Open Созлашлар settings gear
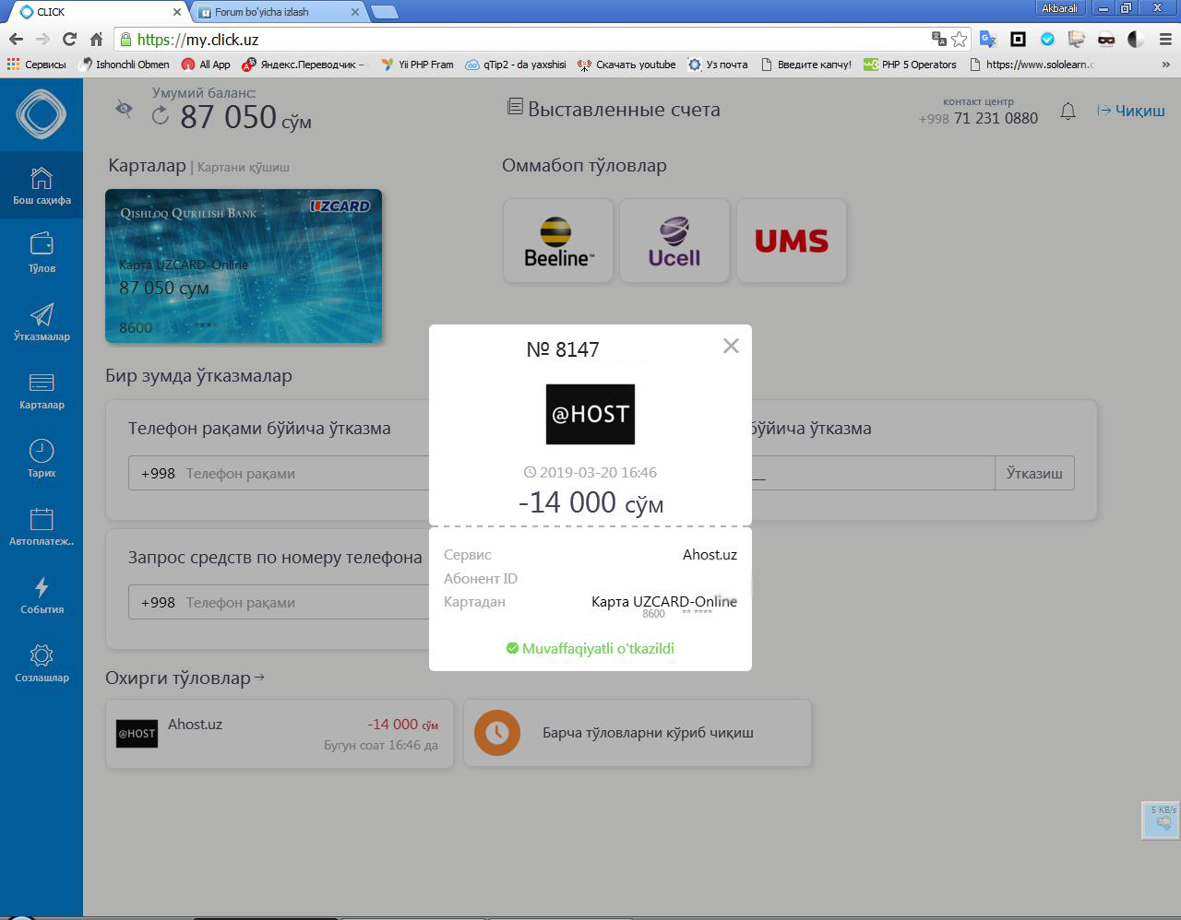Viewport: 1181px width, 920px height. (x=42, y=661)
